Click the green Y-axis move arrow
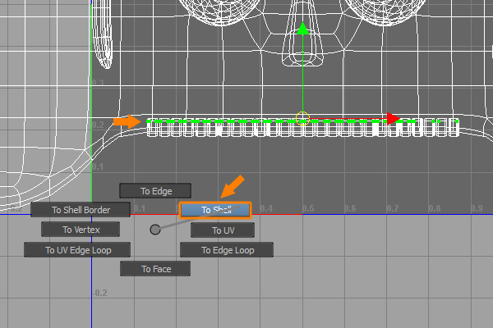This screenshot has height=328, width=493. pos(302,28)
